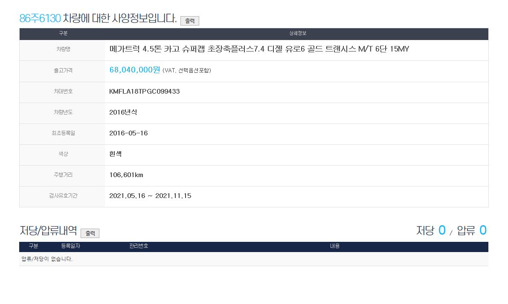
Task: Select the mileage value 106,601km
Action: (x=126, y=175)
